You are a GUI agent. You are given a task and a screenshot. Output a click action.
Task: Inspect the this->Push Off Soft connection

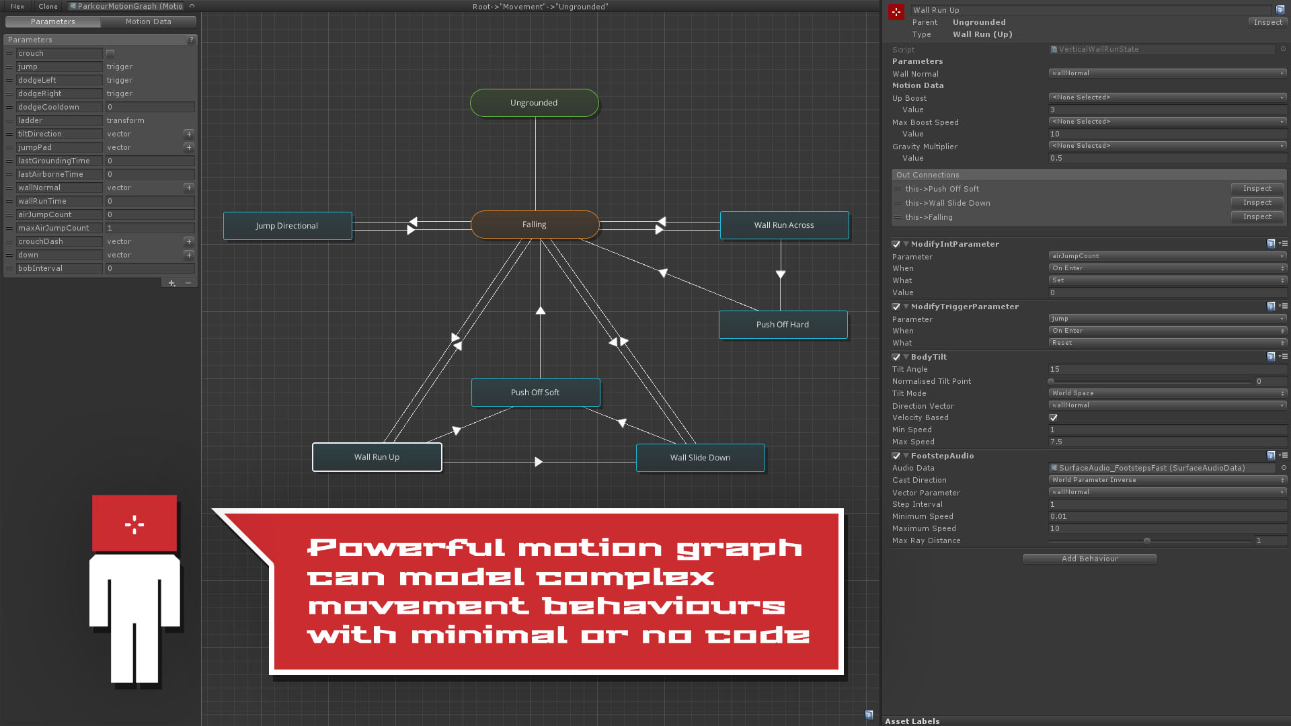point(1257,188)
